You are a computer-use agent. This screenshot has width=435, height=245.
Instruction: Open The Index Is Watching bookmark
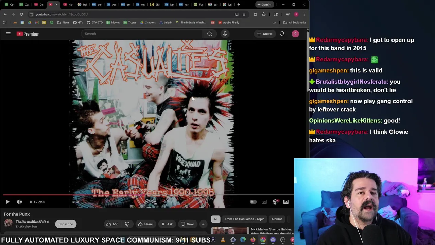[191, 23]
